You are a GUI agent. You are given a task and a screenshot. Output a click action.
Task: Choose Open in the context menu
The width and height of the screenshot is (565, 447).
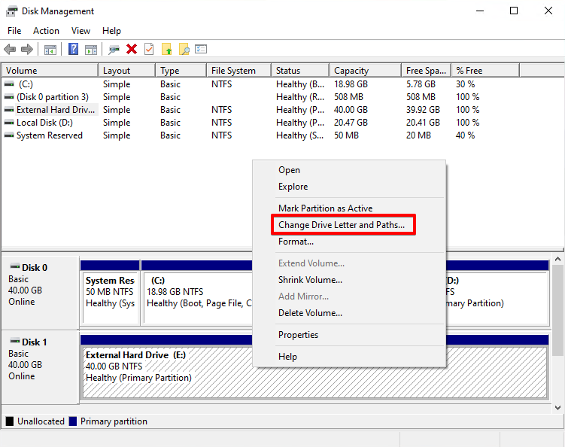(349, 170)
